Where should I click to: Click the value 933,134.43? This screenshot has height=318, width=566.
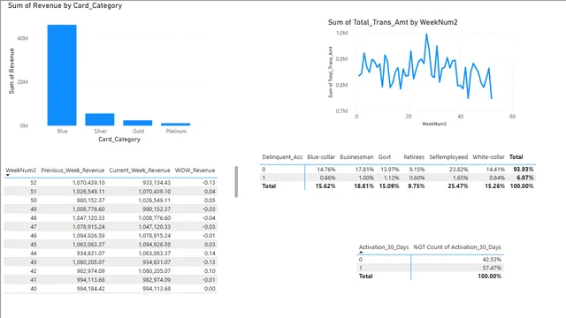coord(157,183)
